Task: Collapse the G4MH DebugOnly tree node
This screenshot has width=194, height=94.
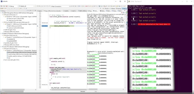Action: click(x=1, y=13)
